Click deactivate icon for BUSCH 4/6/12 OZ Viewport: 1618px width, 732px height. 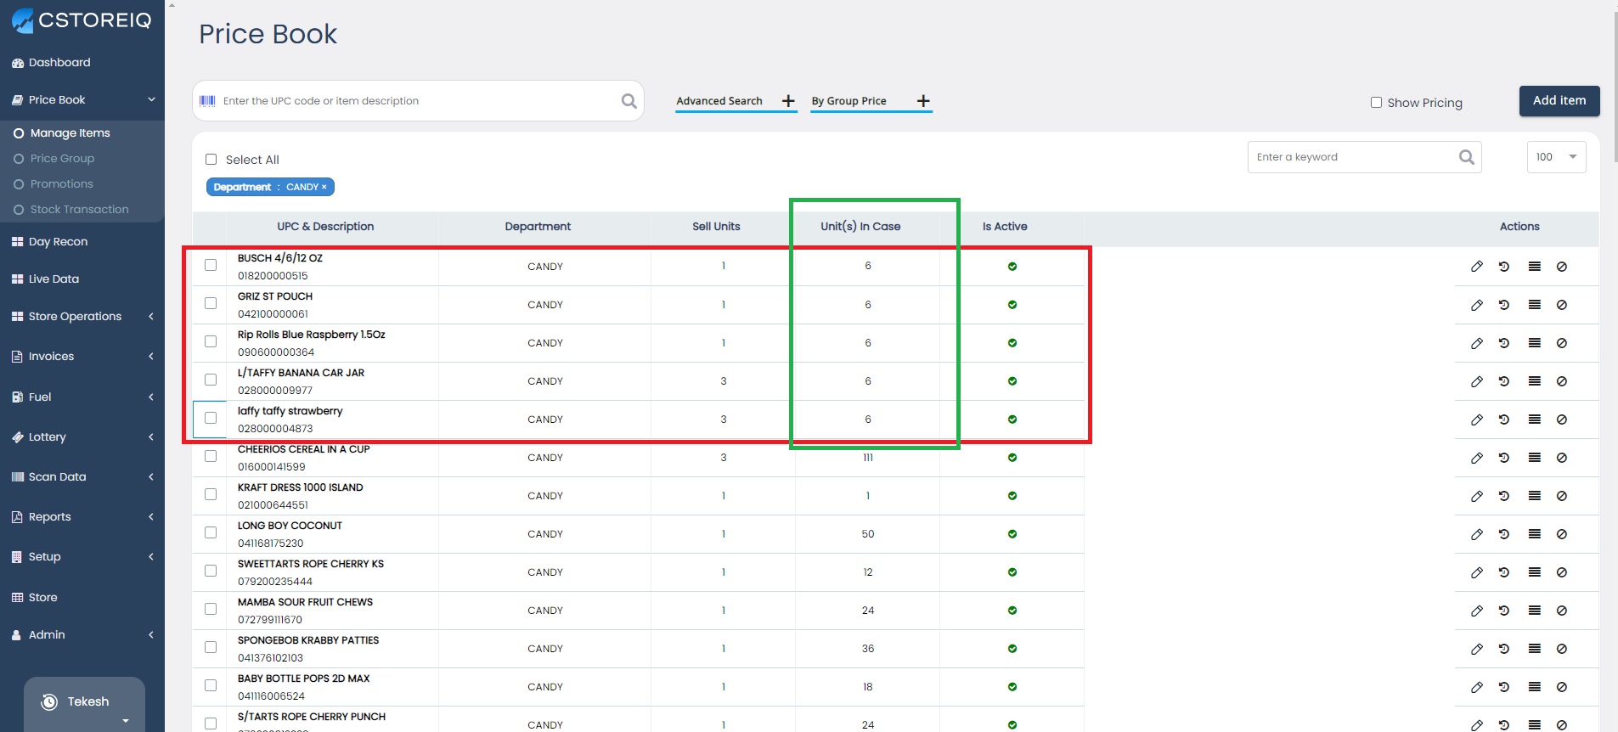point(1562,267)
